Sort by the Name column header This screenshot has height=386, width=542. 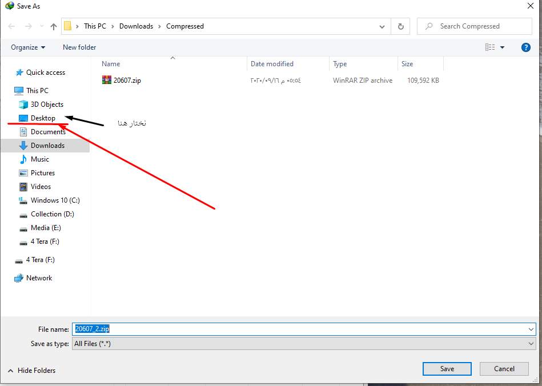pyautogui.click(x=111, y=64)
